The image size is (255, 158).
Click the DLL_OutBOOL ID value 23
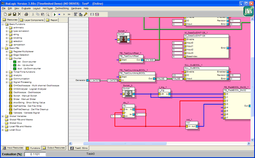click(x=177, y=75)
